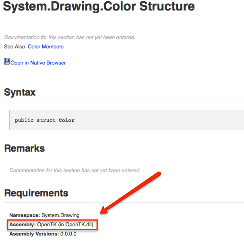Click the Assembly label in the red box
244x242 pixels.
(23, 225)
